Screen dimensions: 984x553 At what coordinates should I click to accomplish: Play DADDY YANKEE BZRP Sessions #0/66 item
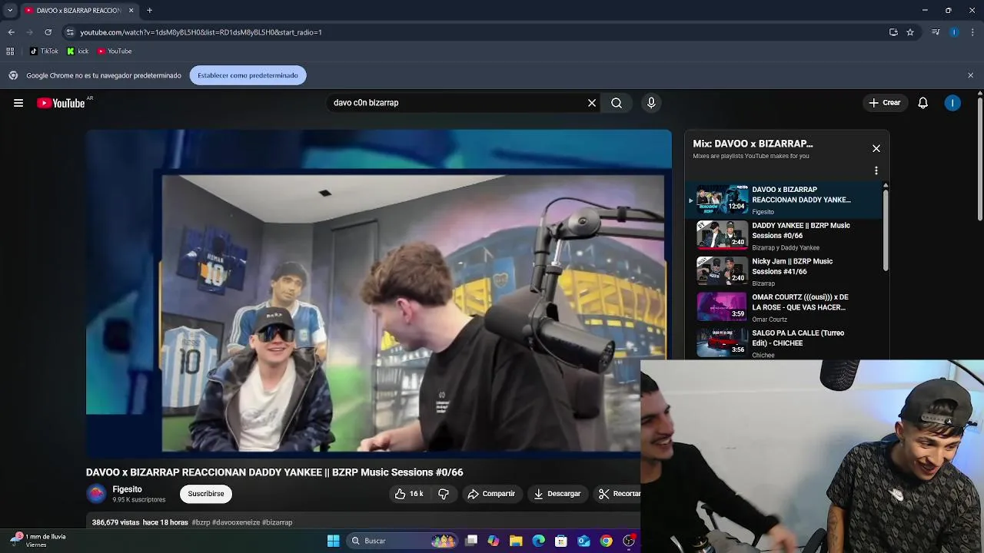783,236
